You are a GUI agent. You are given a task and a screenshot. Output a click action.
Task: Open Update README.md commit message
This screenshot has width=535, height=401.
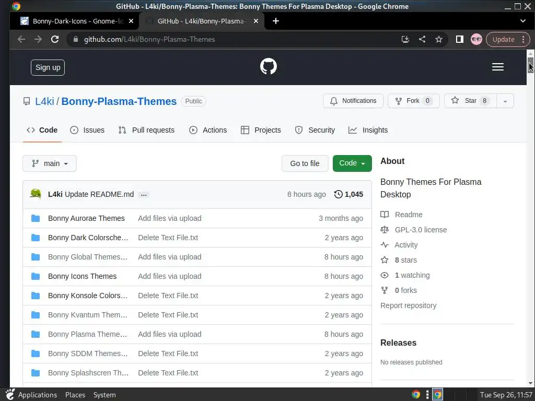click(99, 194)
